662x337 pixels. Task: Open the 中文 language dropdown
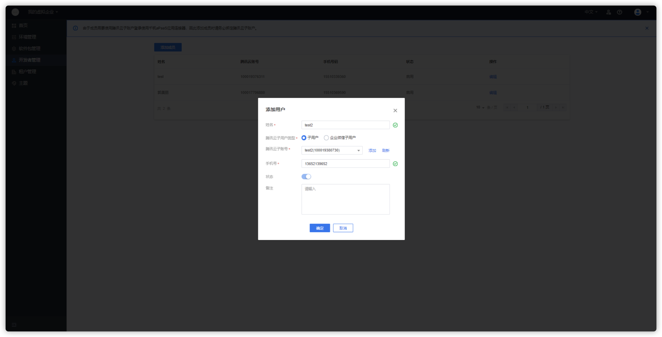pyautogui.click(x=591, y=12)
